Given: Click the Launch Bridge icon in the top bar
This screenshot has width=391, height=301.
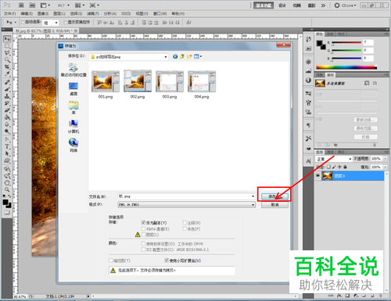Looking at the screenshot, I should tap(21, 5).
